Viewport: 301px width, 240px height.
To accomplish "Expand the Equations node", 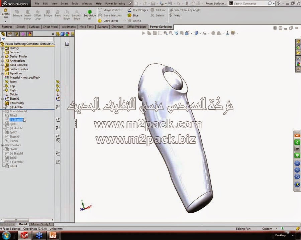I will tap(2, 73).
